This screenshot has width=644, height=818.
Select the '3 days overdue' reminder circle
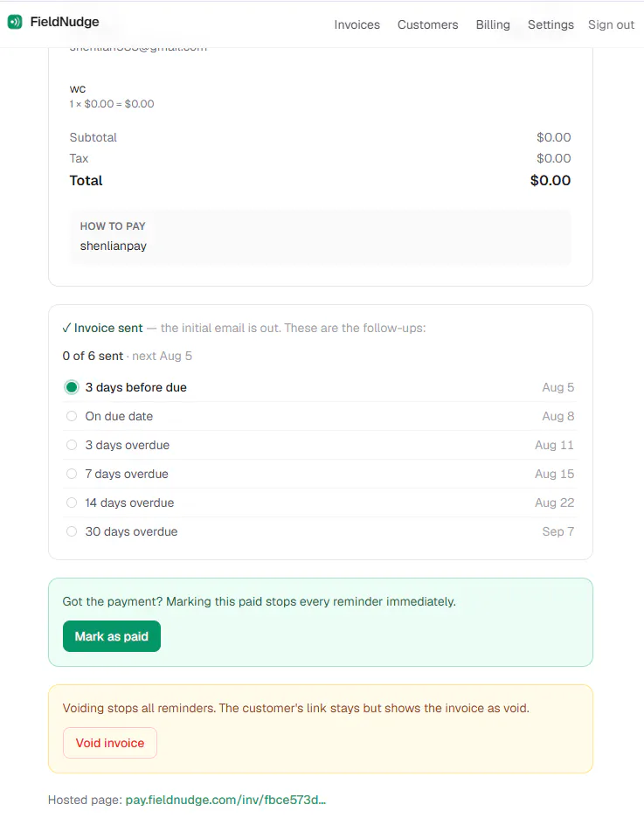[72, 445]
